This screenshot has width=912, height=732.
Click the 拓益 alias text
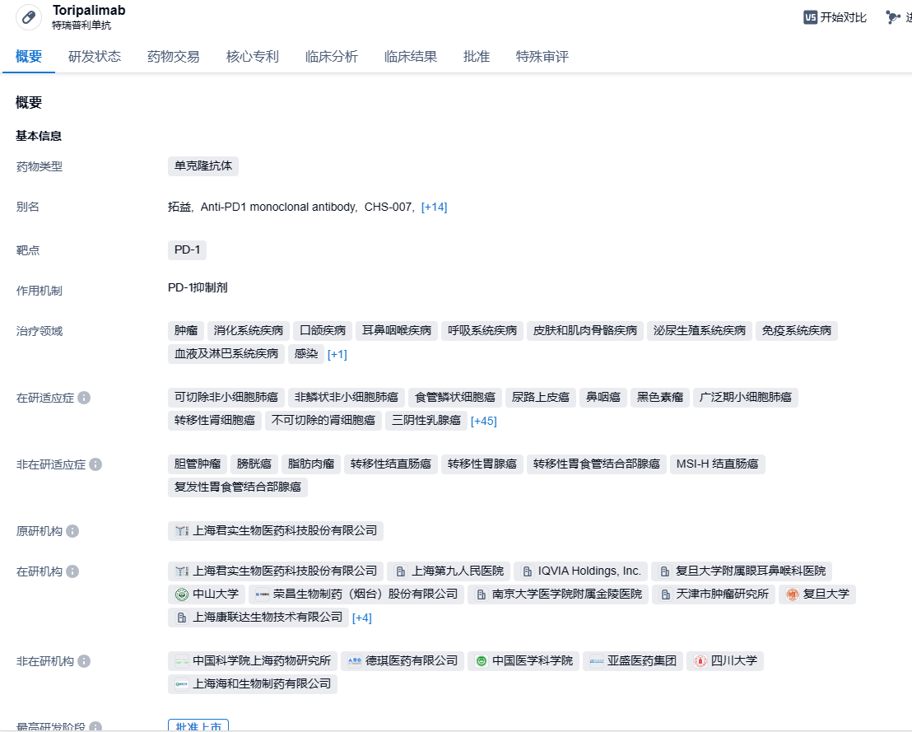(x=179, y=207)
